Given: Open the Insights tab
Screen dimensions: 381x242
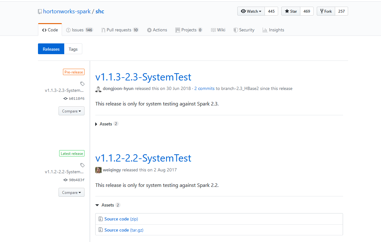Looking at the screenshot, I should point(273,30).
